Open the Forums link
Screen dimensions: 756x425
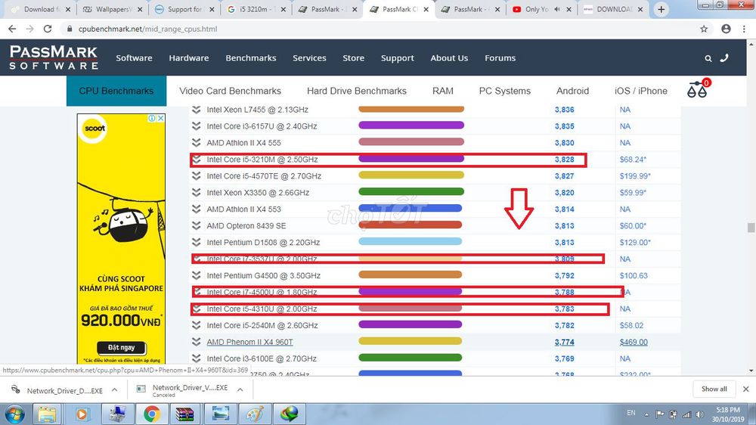pos(500,58)
